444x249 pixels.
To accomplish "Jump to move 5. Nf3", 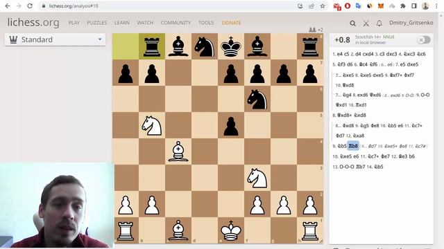I will pyautogui.click(x=341, y=64).
